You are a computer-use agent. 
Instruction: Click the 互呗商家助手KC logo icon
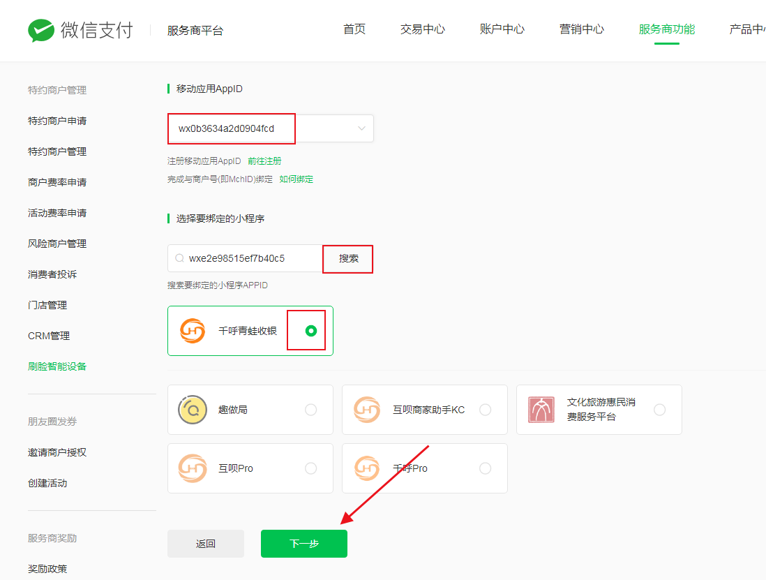(367, 410)
